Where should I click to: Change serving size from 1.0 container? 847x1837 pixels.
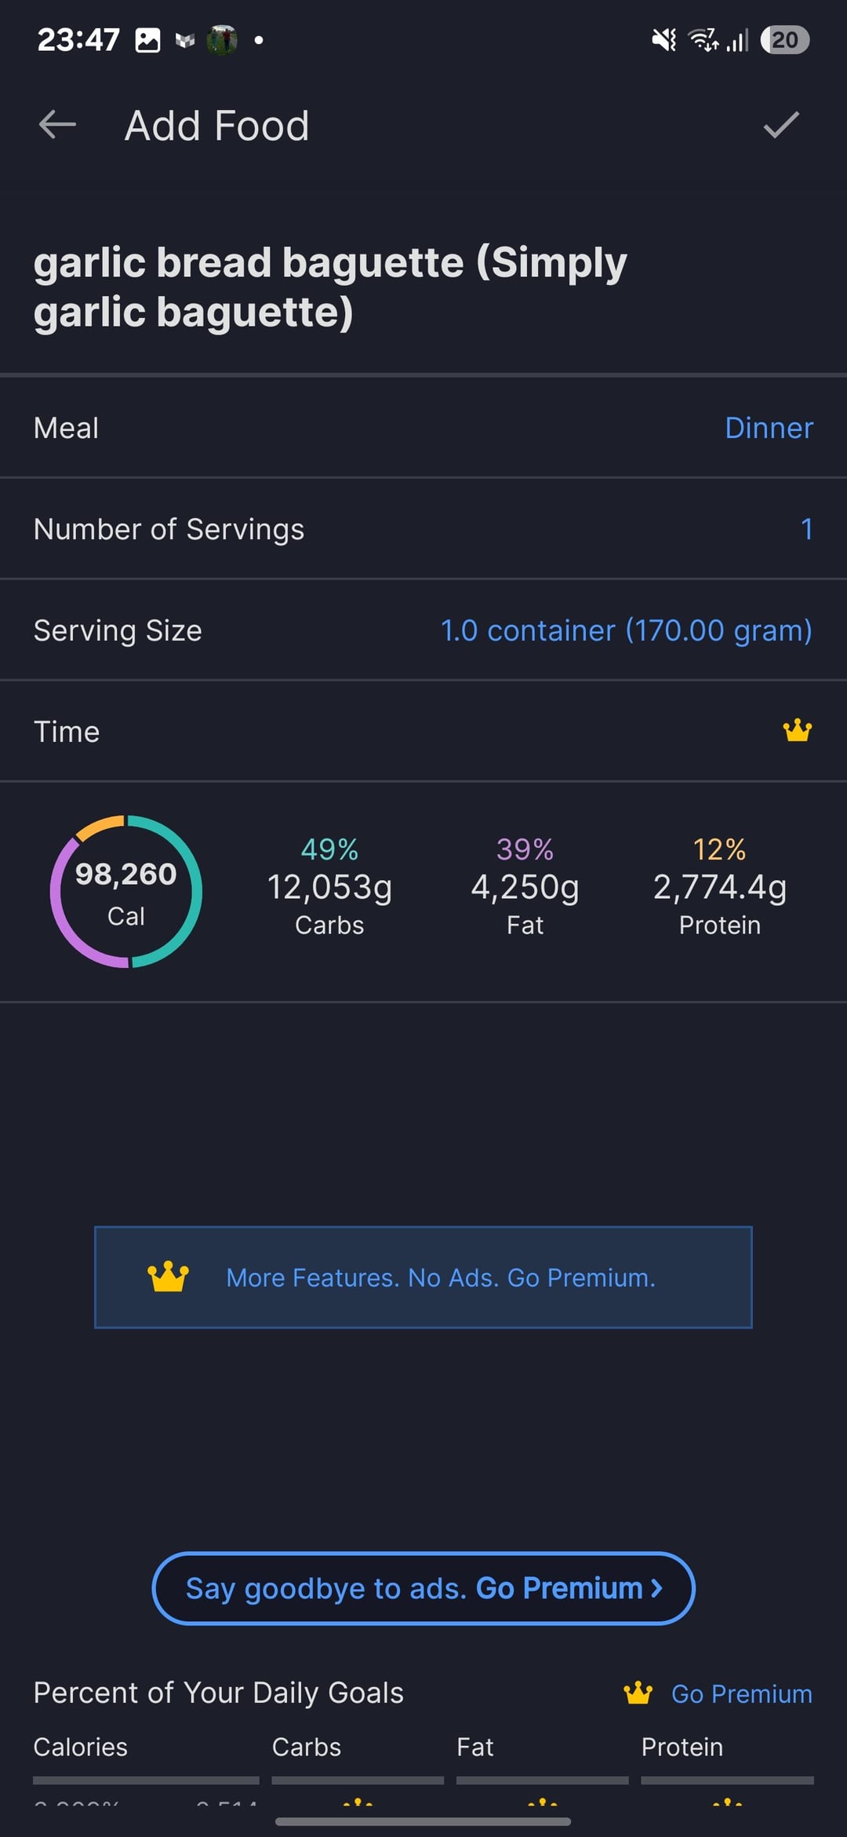coord(626,630)
